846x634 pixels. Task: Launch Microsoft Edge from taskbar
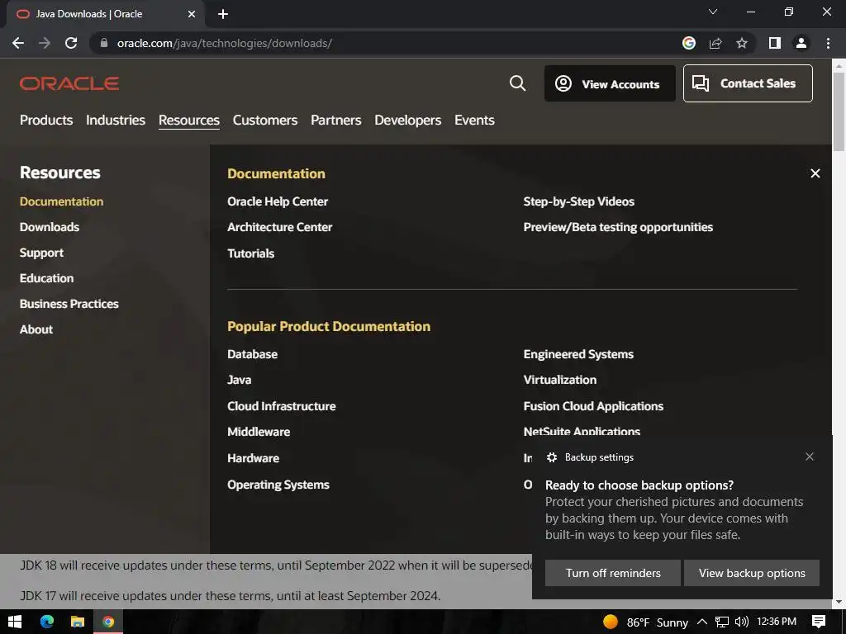click(47, 622)
